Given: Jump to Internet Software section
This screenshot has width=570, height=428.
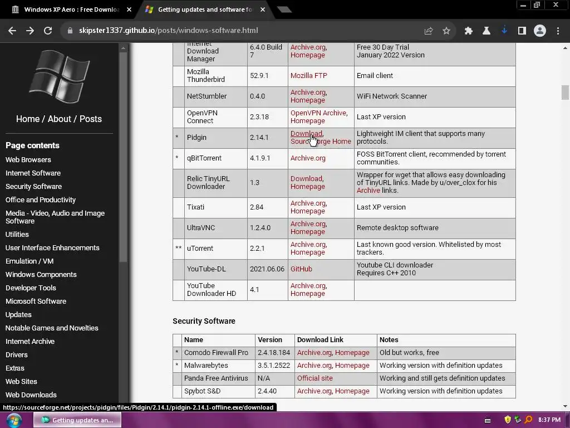Looking at the screenshot, I should 33,173.
